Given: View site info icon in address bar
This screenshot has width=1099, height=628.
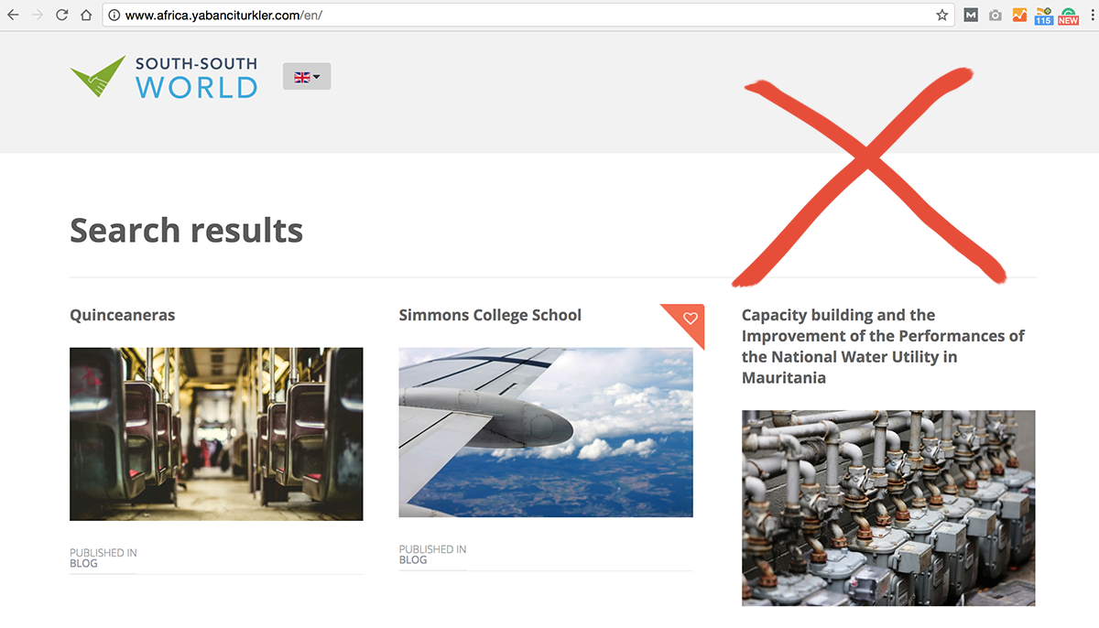Looking at the screenshot, I should [x=114, y=16].
